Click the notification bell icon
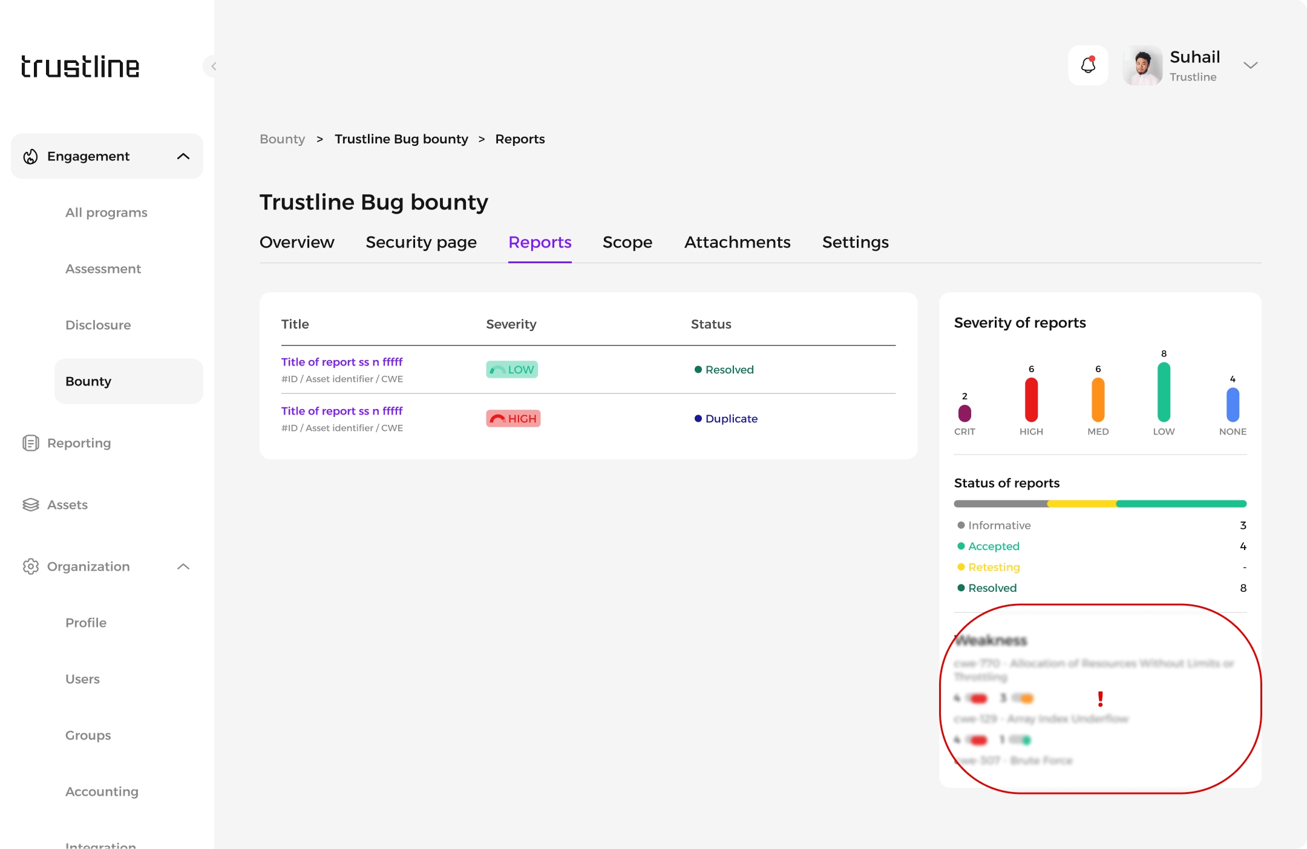 pos(1088,65)
